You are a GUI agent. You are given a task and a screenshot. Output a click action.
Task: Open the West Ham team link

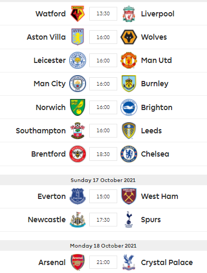(159, 196)
